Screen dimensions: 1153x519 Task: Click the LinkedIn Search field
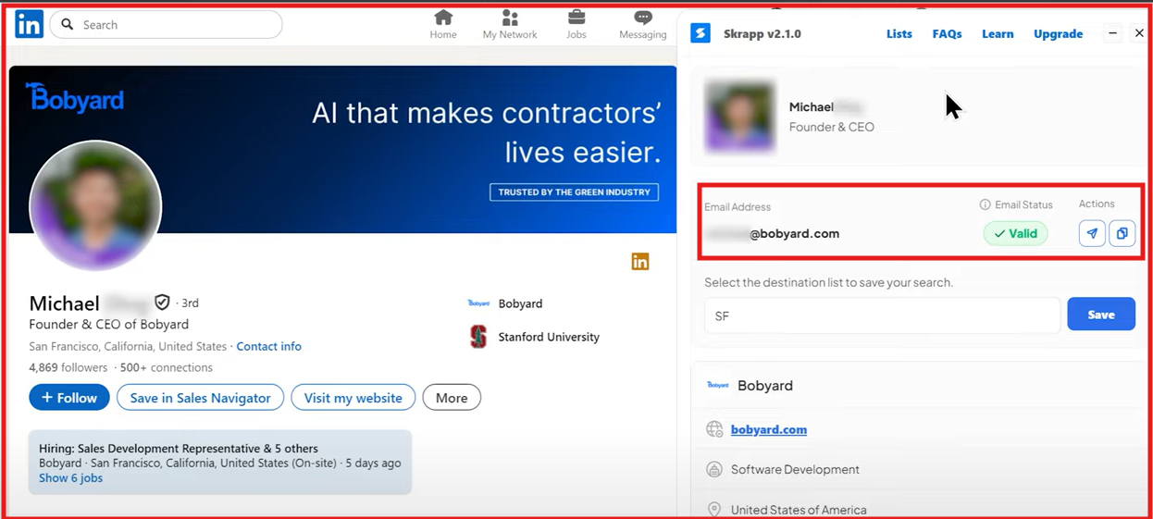tap(167, 25)
